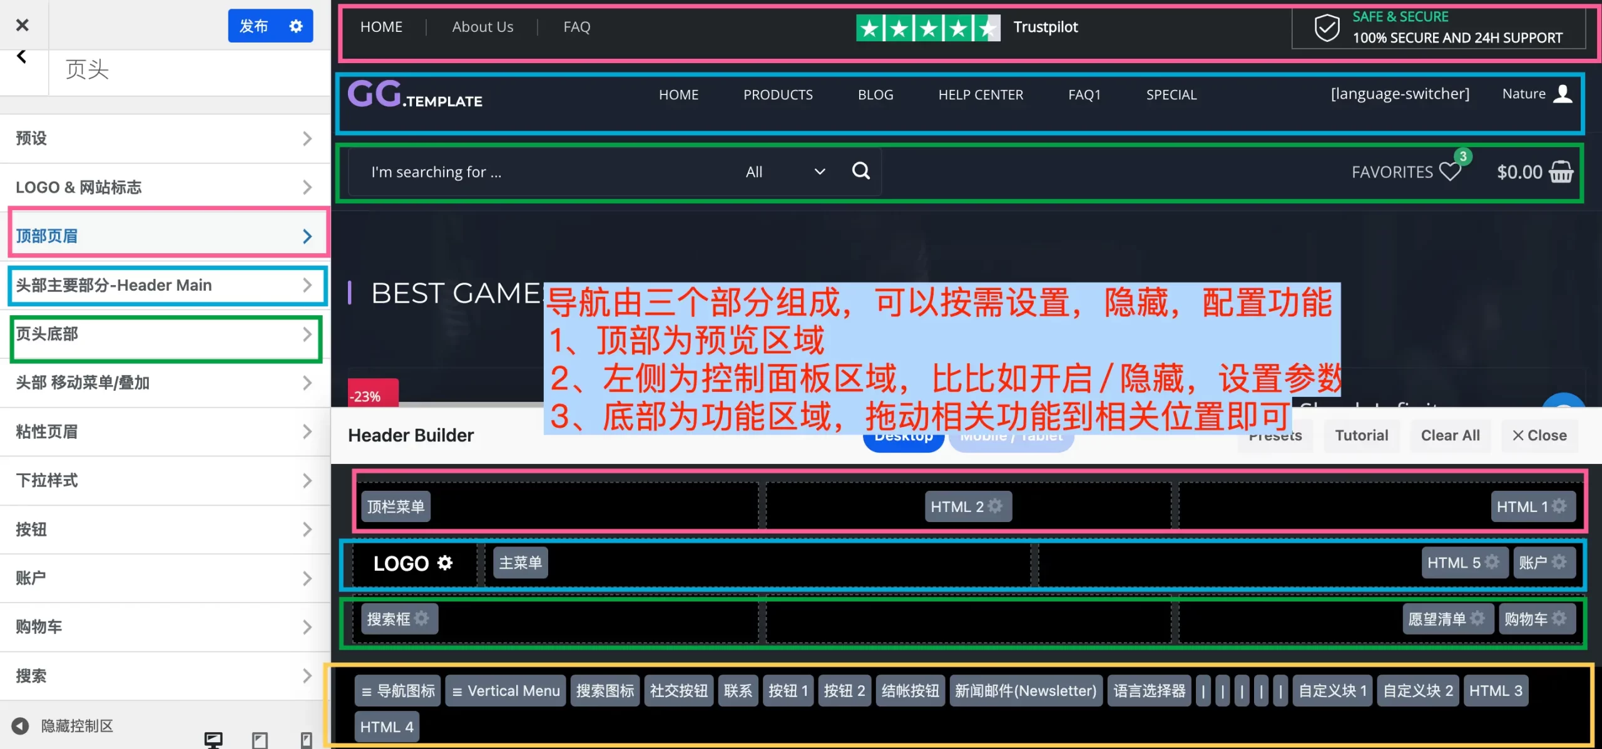The width and height of the screenshot is (1602, 749).
Task: Click the publish settings gear icon
Action: click(x=296, y=26)
